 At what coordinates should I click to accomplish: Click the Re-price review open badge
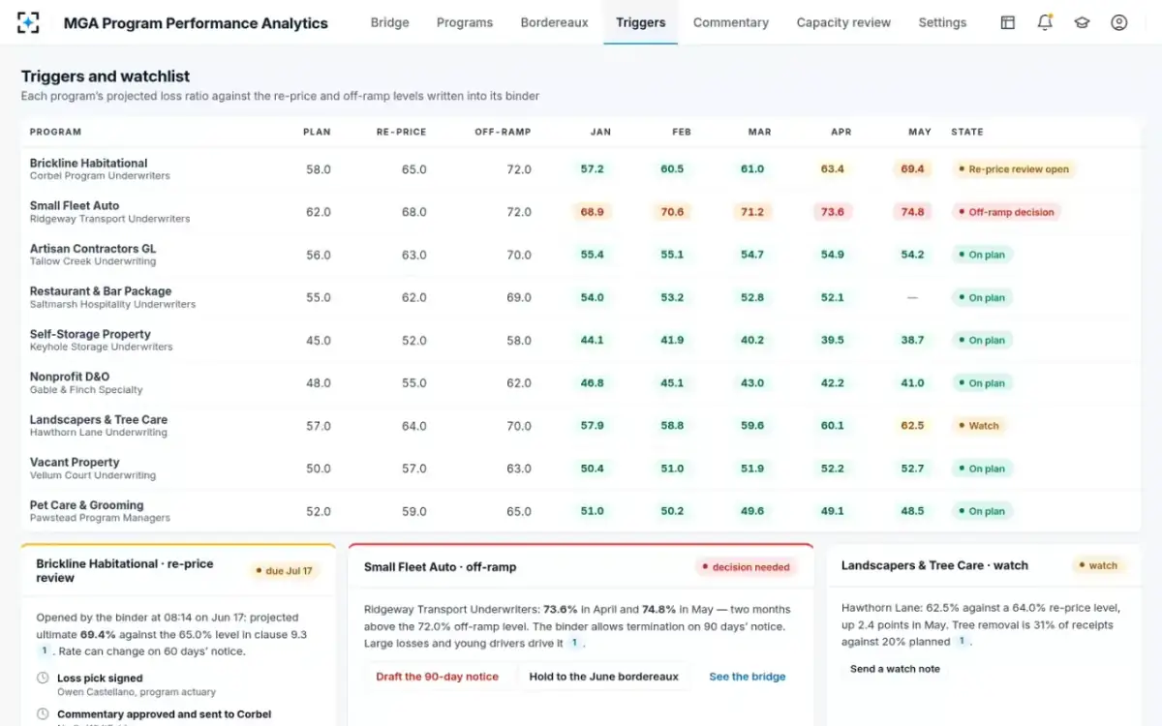(x=1014, y=169)
